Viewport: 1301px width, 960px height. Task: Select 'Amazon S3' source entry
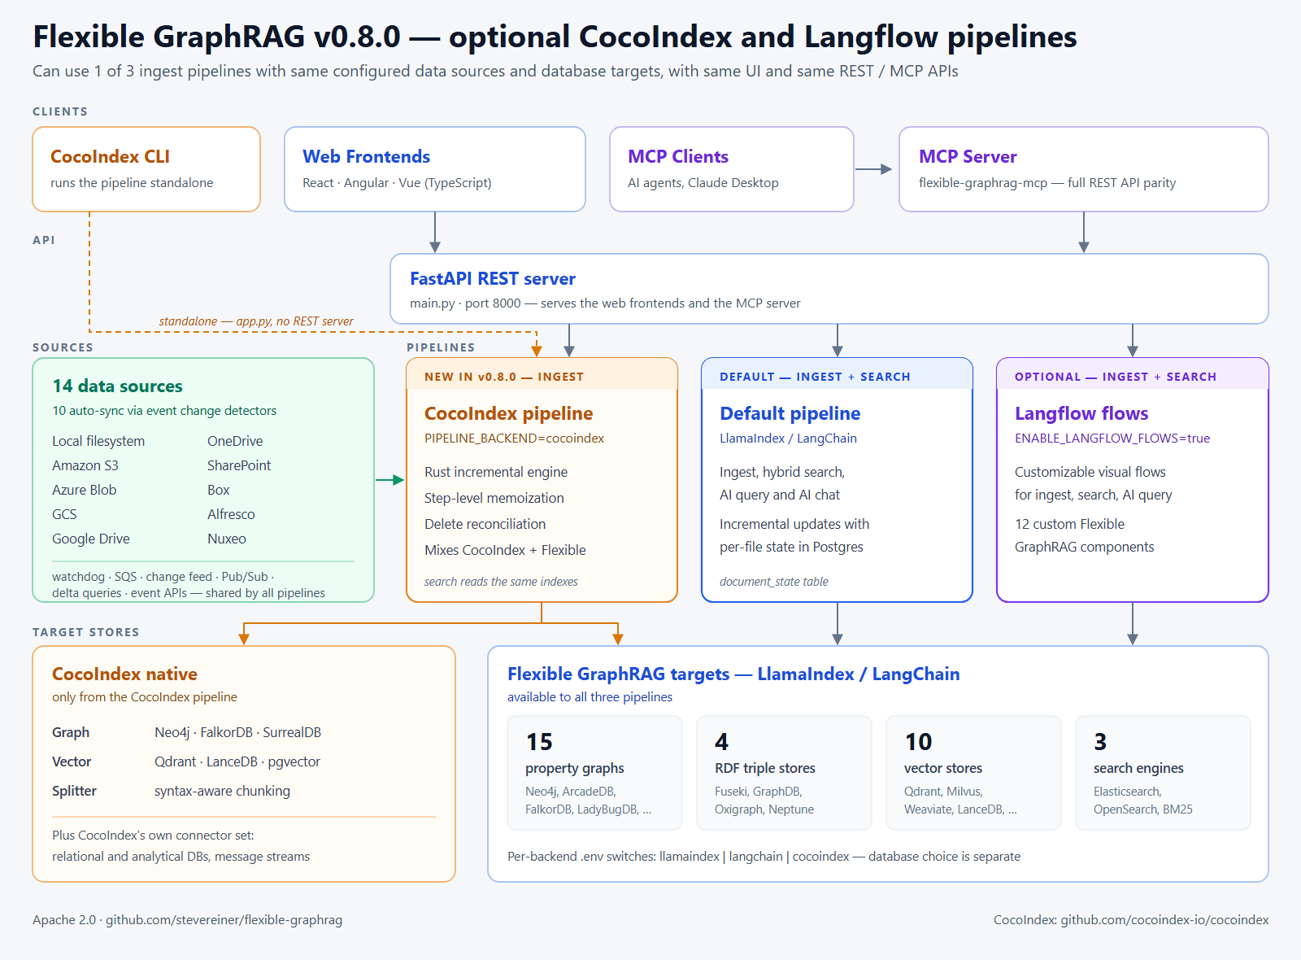coord(85,465)
